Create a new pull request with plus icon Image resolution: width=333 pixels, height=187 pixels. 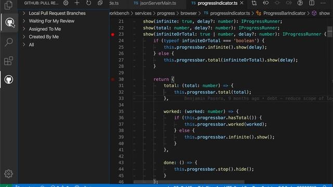(77, 3)
